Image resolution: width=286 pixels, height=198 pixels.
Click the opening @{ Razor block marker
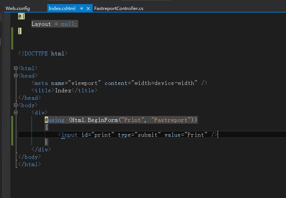[x=21, y=16]
